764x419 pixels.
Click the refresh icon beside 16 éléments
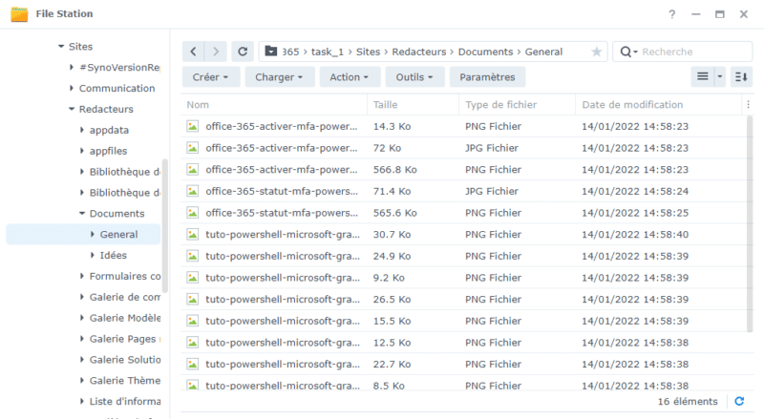[x=738, y=402]
